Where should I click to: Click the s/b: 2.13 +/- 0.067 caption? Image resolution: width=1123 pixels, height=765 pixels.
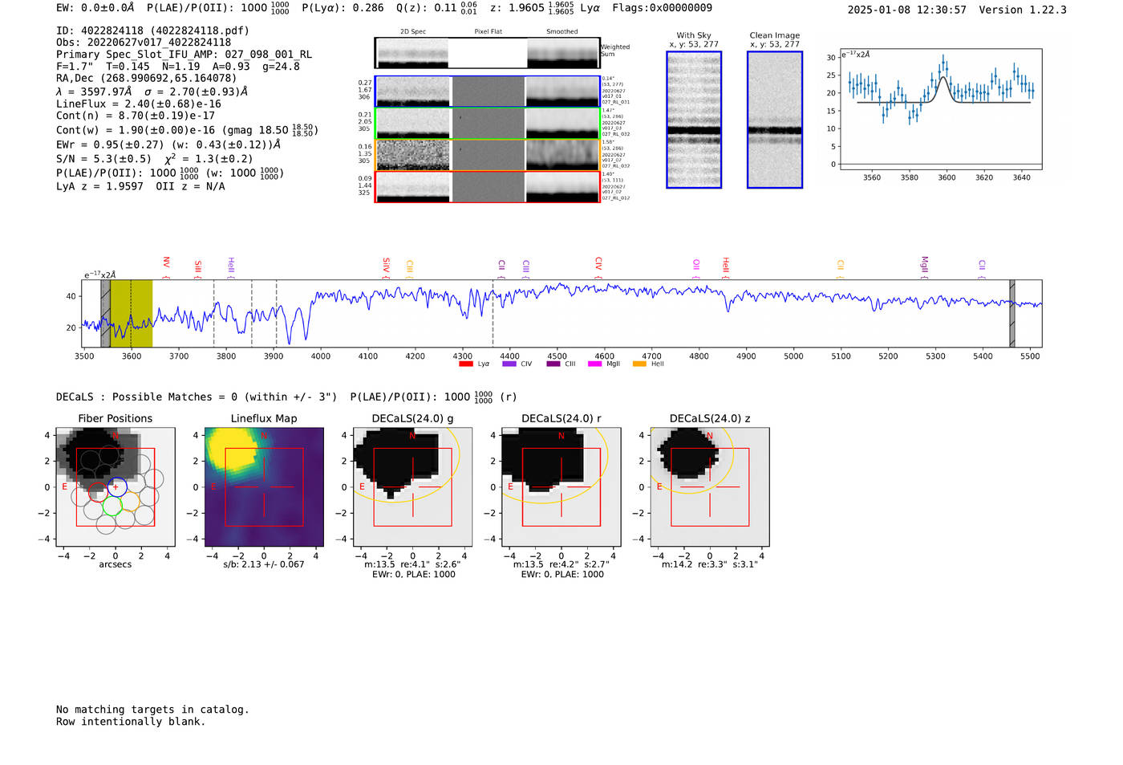pos(264,564)
